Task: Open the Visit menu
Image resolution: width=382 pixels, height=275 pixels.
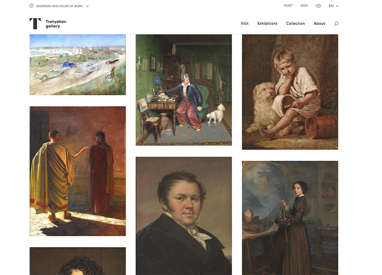Action: coord(244,24)
